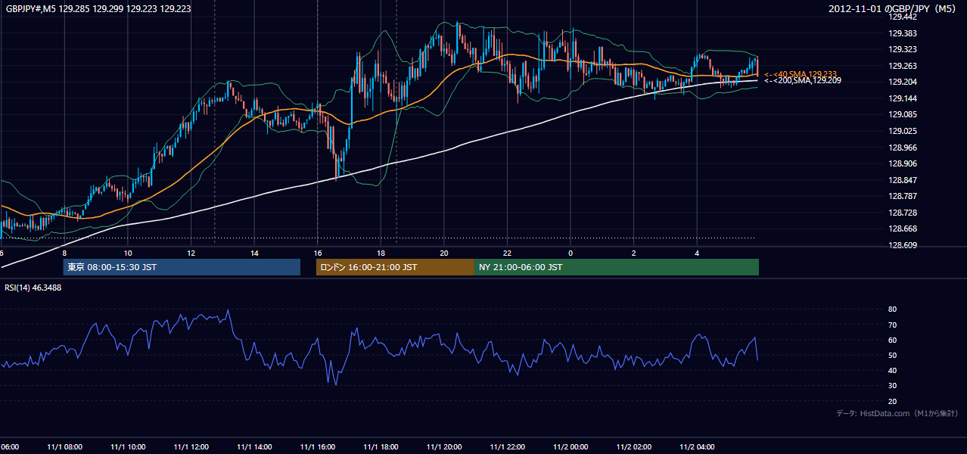This screenshot has width=967, height=454.
Task: Click the 11/1 20:00 bottom time label
Action: (443, 447)
